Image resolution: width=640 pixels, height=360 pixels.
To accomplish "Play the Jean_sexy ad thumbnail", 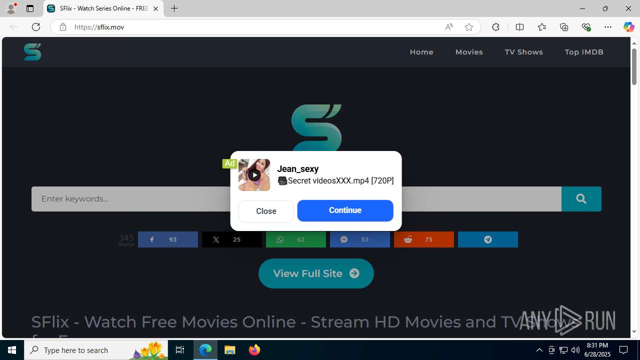I will coord(254,175).
